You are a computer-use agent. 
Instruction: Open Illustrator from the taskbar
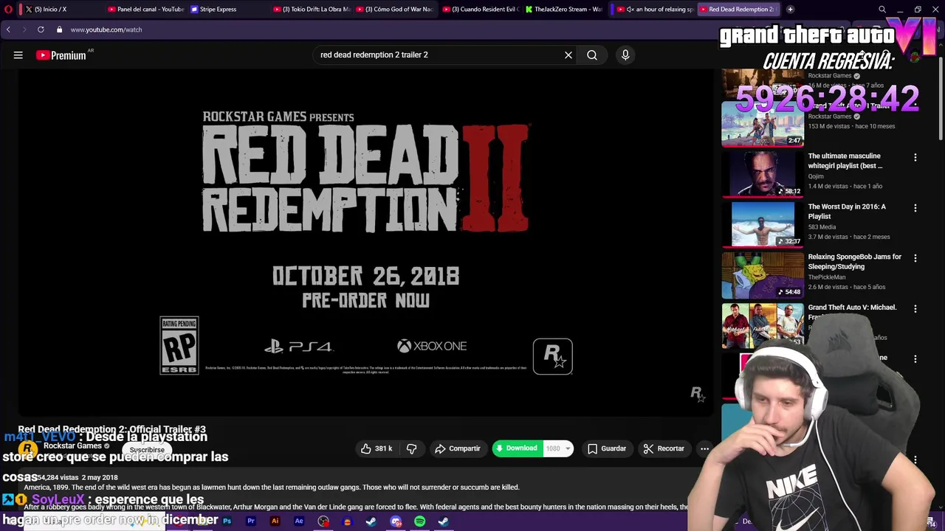point(275,521)
